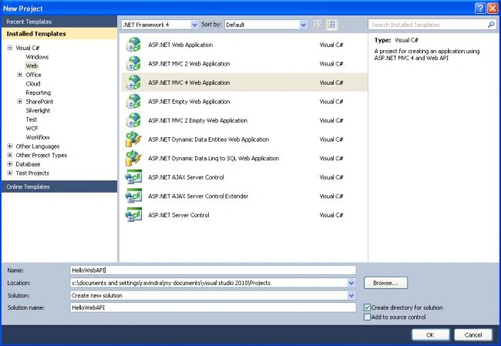Click the ASP.NET Server Control icon

133,215
